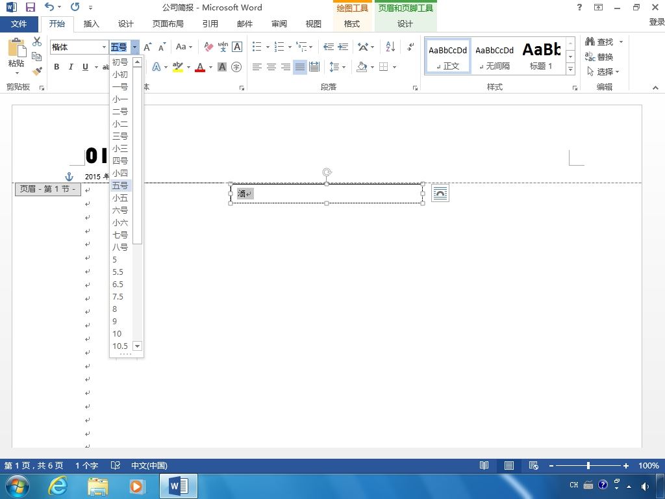Open Windows Start menu
Viewport: 665px width, 499px height.
[x=18, y=486]
